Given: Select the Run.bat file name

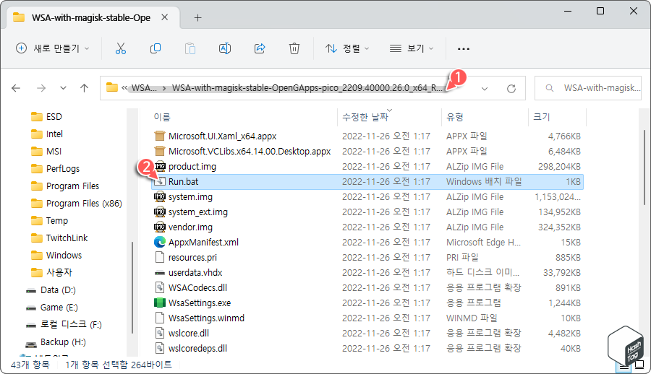Looking at the screenshot, I should (183, 182).
